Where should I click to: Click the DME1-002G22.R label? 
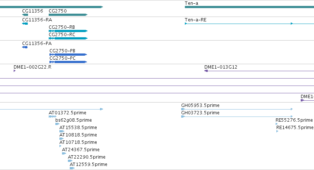click(x=32, y=67)
